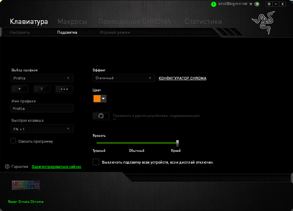Open more profile options ellipsis button

pyautogui.click(x=64, y=89)
